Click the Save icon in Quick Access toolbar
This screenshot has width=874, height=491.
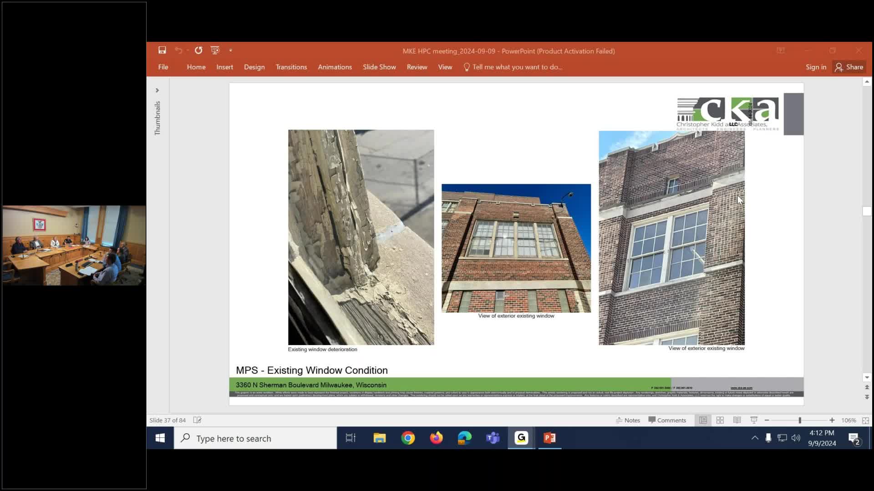coord(162,50)
